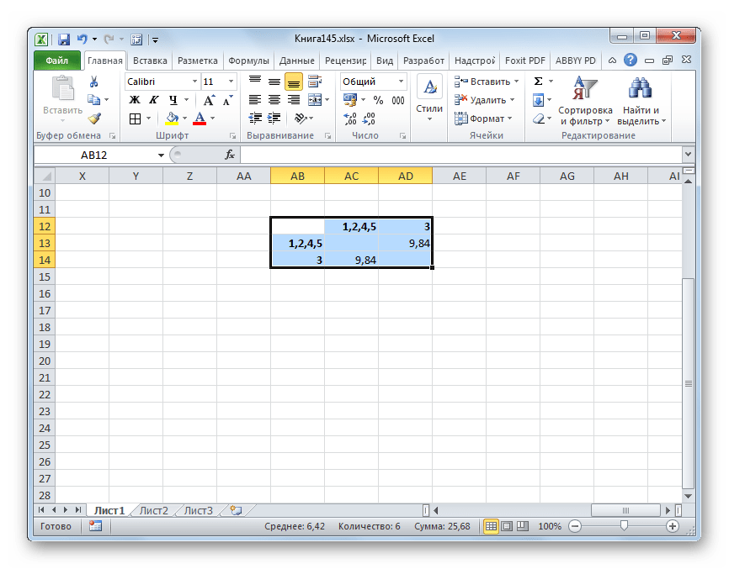This screenshot has height=569, width=729.
Task: Select the Format Painter brush icon
Action: [x=93, y=119]
